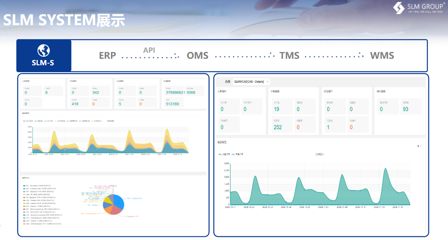Select the WMS module label
The width and height of the screenshot is (448, 240).
click(382, 56)
